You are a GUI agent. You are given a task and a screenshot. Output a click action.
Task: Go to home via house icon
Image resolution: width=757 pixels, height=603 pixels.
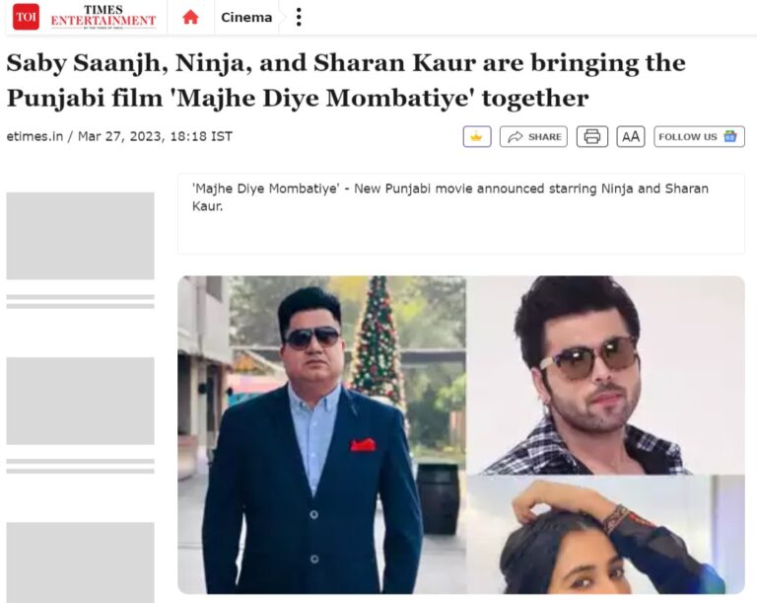pyautogui.click(x=190, y=18)
